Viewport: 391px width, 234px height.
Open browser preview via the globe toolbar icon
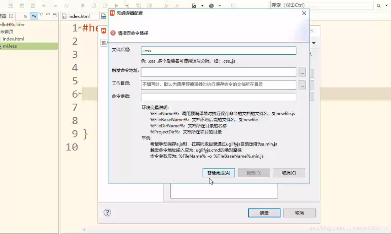(x=211, y=5)
